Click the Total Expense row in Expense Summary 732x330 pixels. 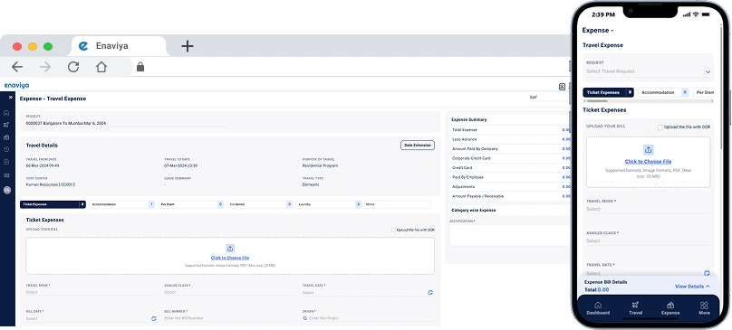tap(510, 130)
